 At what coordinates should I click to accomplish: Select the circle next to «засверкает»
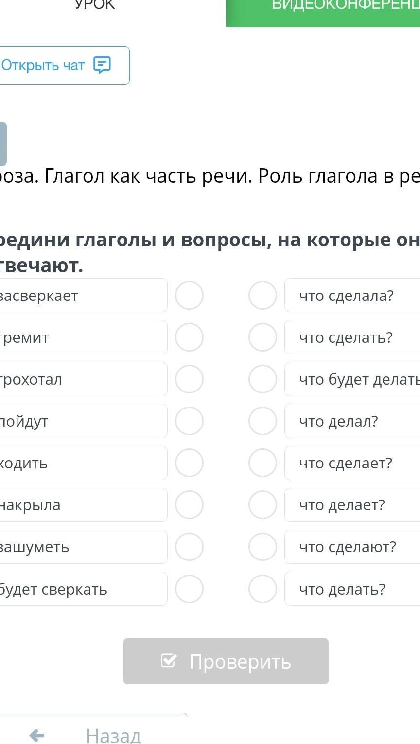click(x=189, y=296)
